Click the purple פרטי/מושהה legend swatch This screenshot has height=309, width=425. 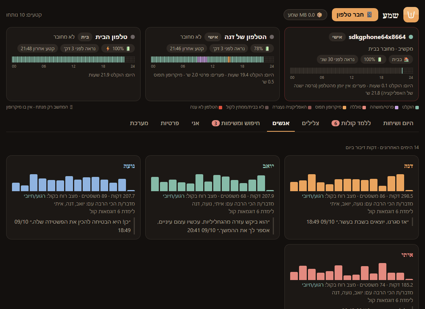[396, 107]
